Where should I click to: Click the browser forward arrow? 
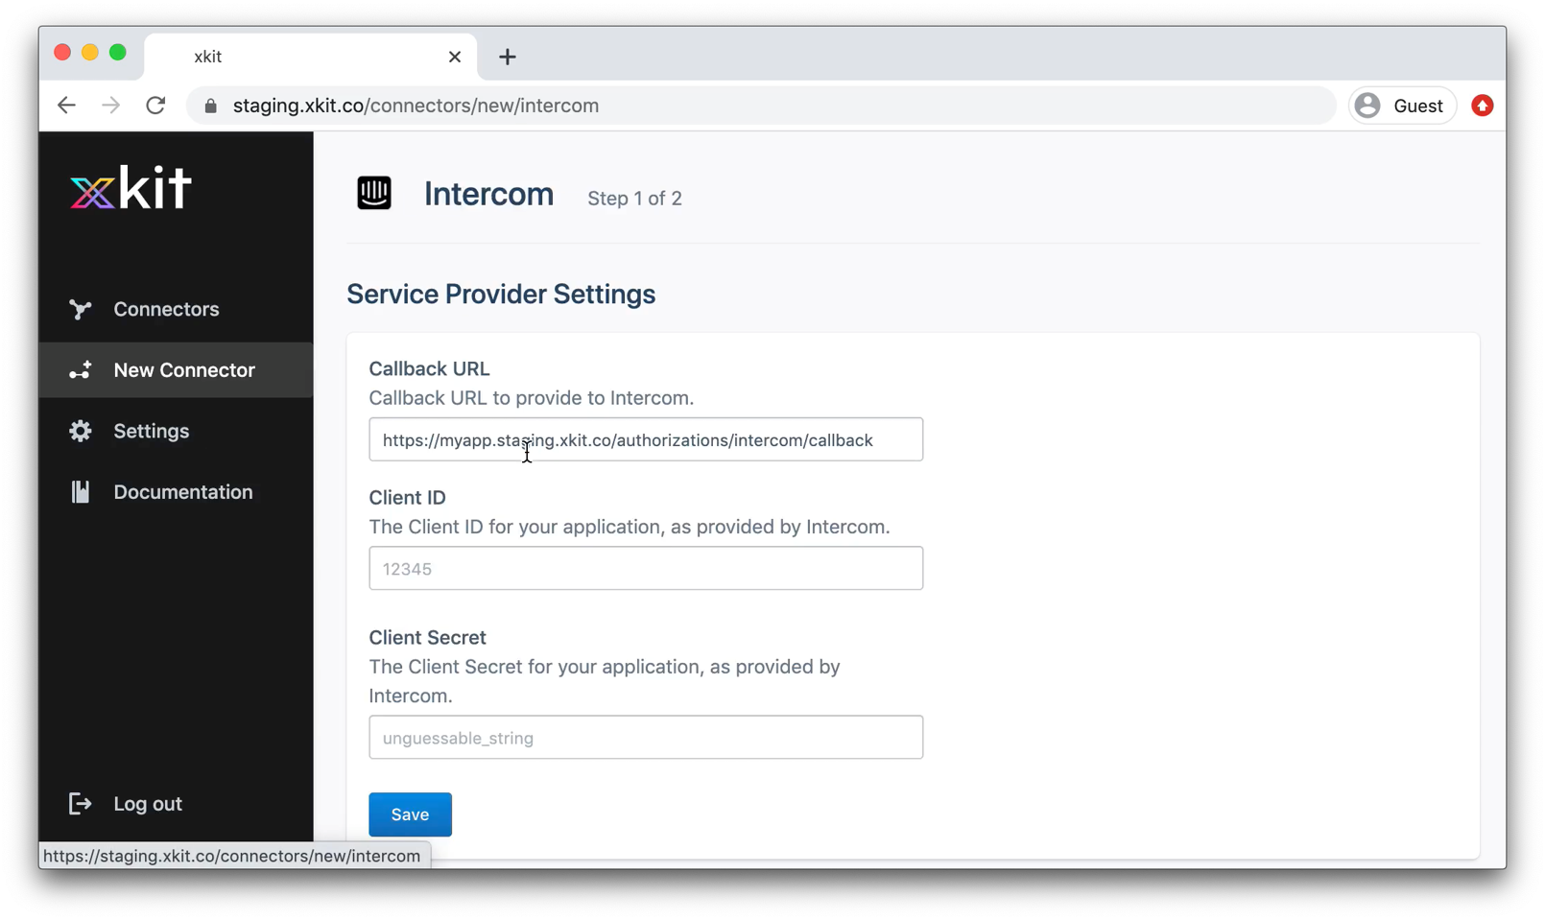tap(111, 106)
